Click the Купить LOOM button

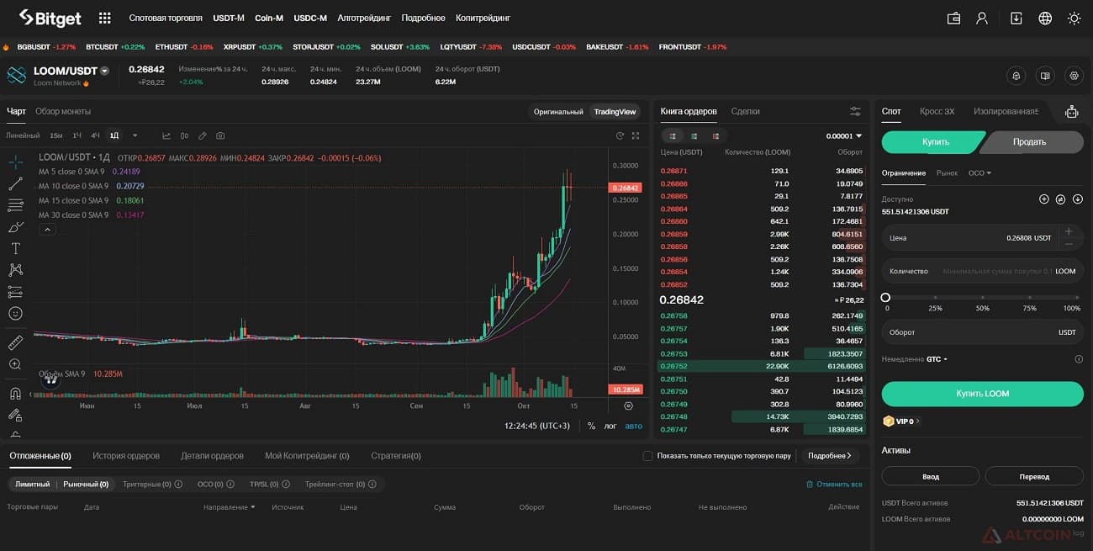click(982, 394)
